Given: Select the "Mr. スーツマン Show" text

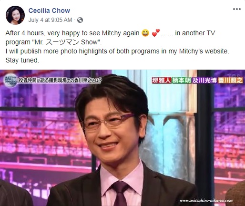Looking at the screenshot, I should click(x=67, y=42).
